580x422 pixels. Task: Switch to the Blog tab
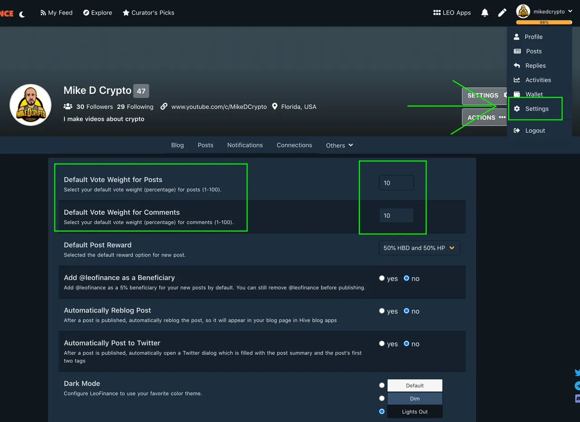pos(178,145)
